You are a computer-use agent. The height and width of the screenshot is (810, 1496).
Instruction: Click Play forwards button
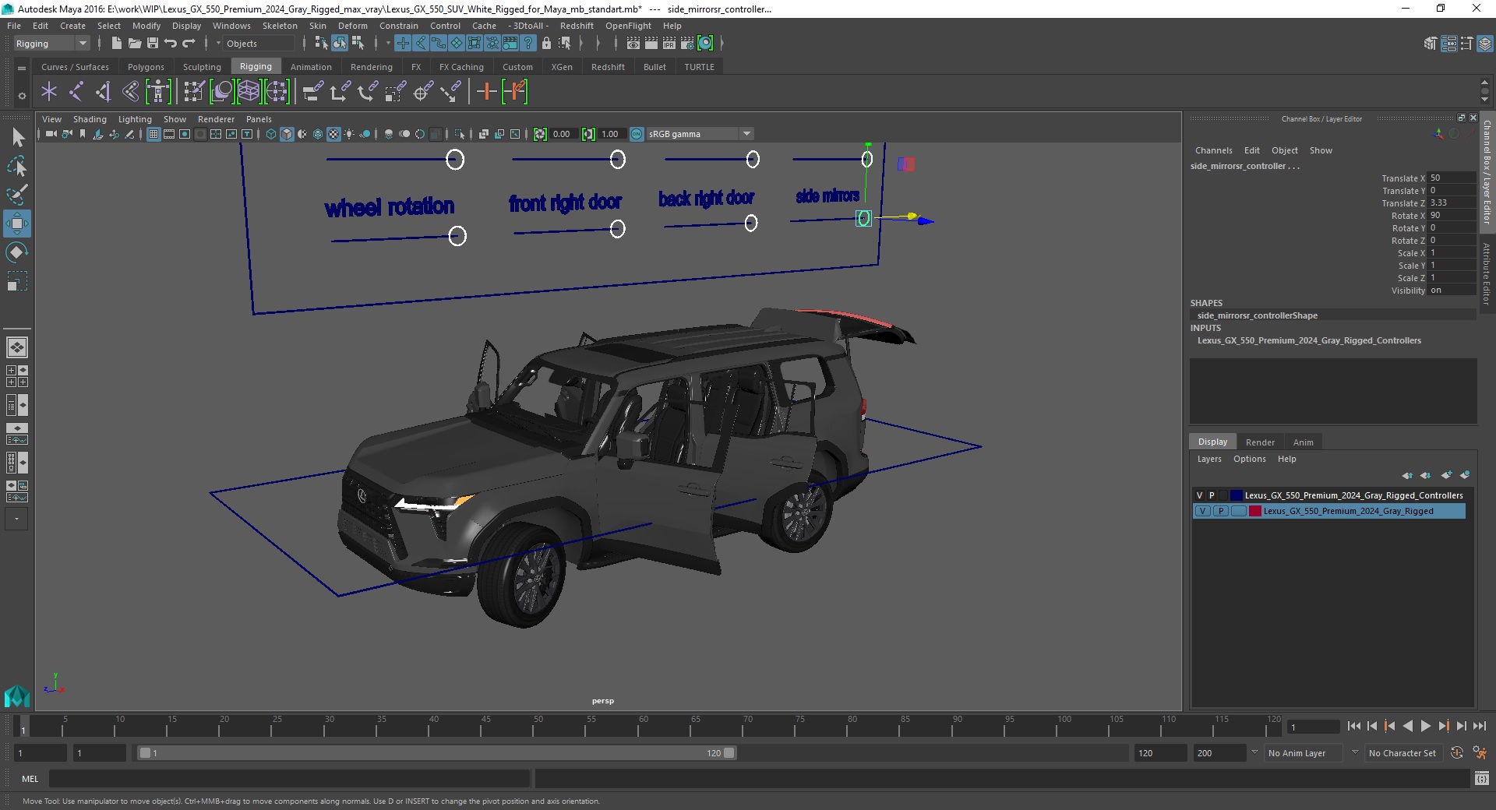(1425, 726)
